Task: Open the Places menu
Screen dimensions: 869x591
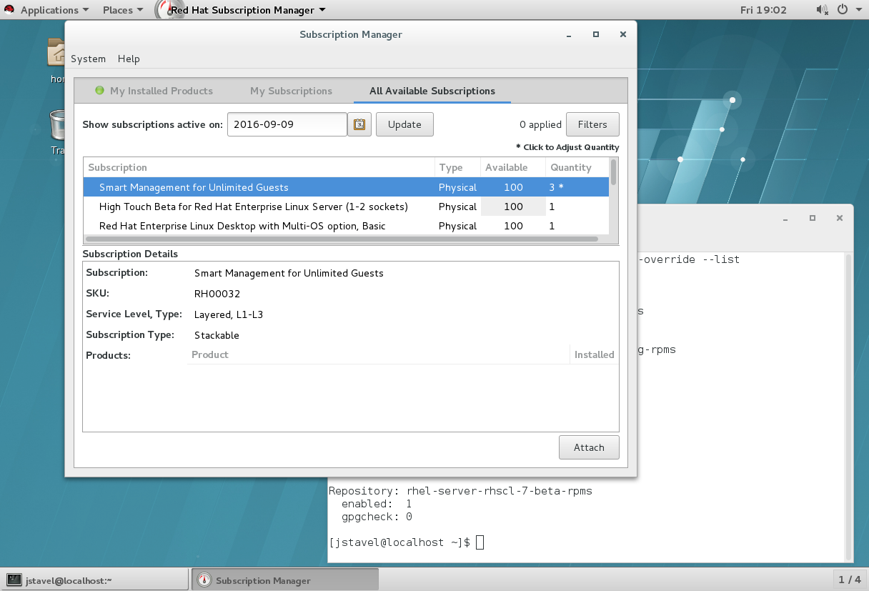Action: click(122, 10)
